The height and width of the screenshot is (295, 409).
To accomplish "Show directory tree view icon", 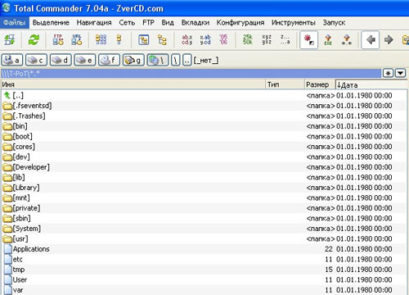I will (162, 40).
